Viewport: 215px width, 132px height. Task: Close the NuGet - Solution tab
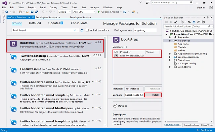[x=33, y=17]
